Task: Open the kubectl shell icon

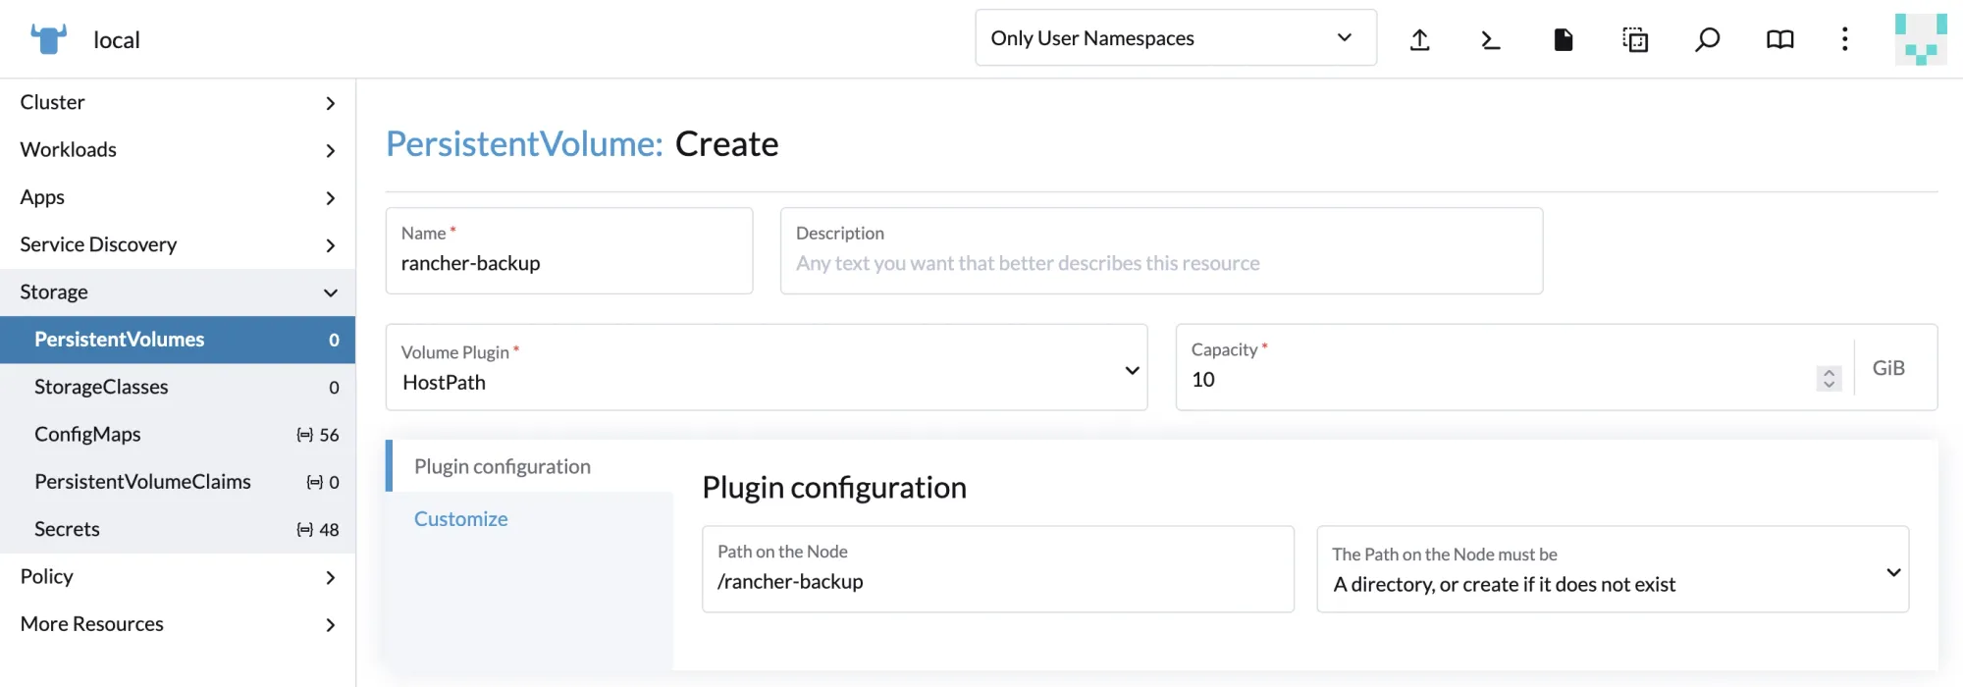Action: tap(1491, 39)
